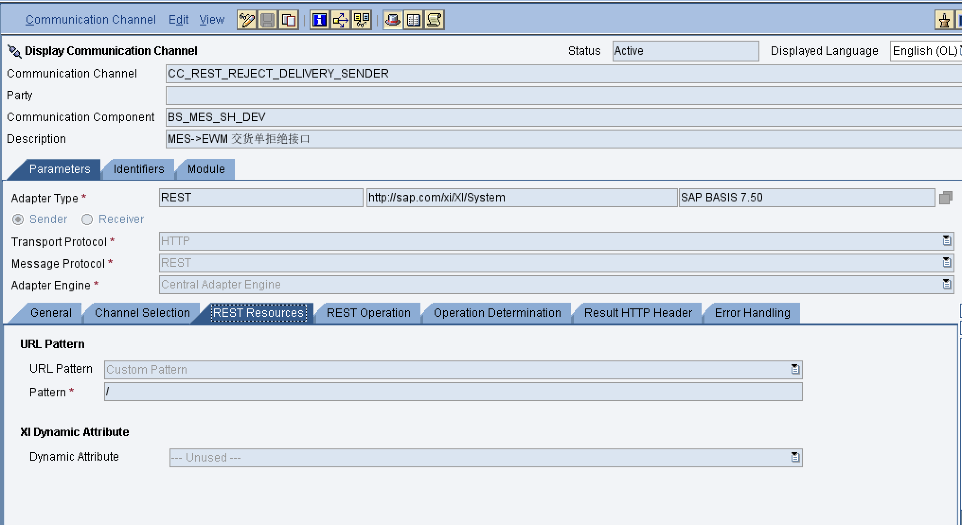Select the Receiver radio button
The height and width of the screenshot is (525, 962).
click(x=87, y=219)
